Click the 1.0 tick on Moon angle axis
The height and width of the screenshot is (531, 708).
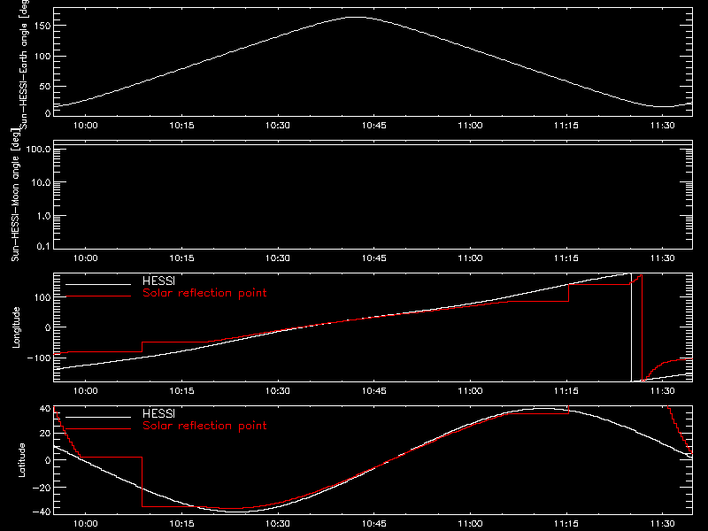pyautogui.click(x=43, y=216)
